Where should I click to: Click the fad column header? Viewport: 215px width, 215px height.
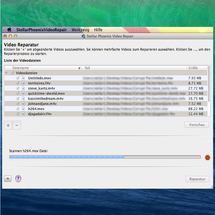click(x=134, y=68)
